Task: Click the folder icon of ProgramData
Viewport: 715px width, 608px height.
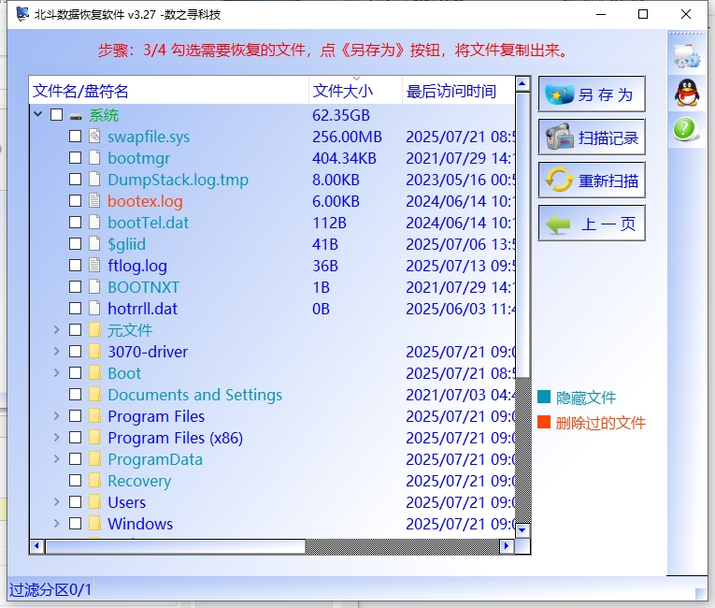Action: point(94,458)
